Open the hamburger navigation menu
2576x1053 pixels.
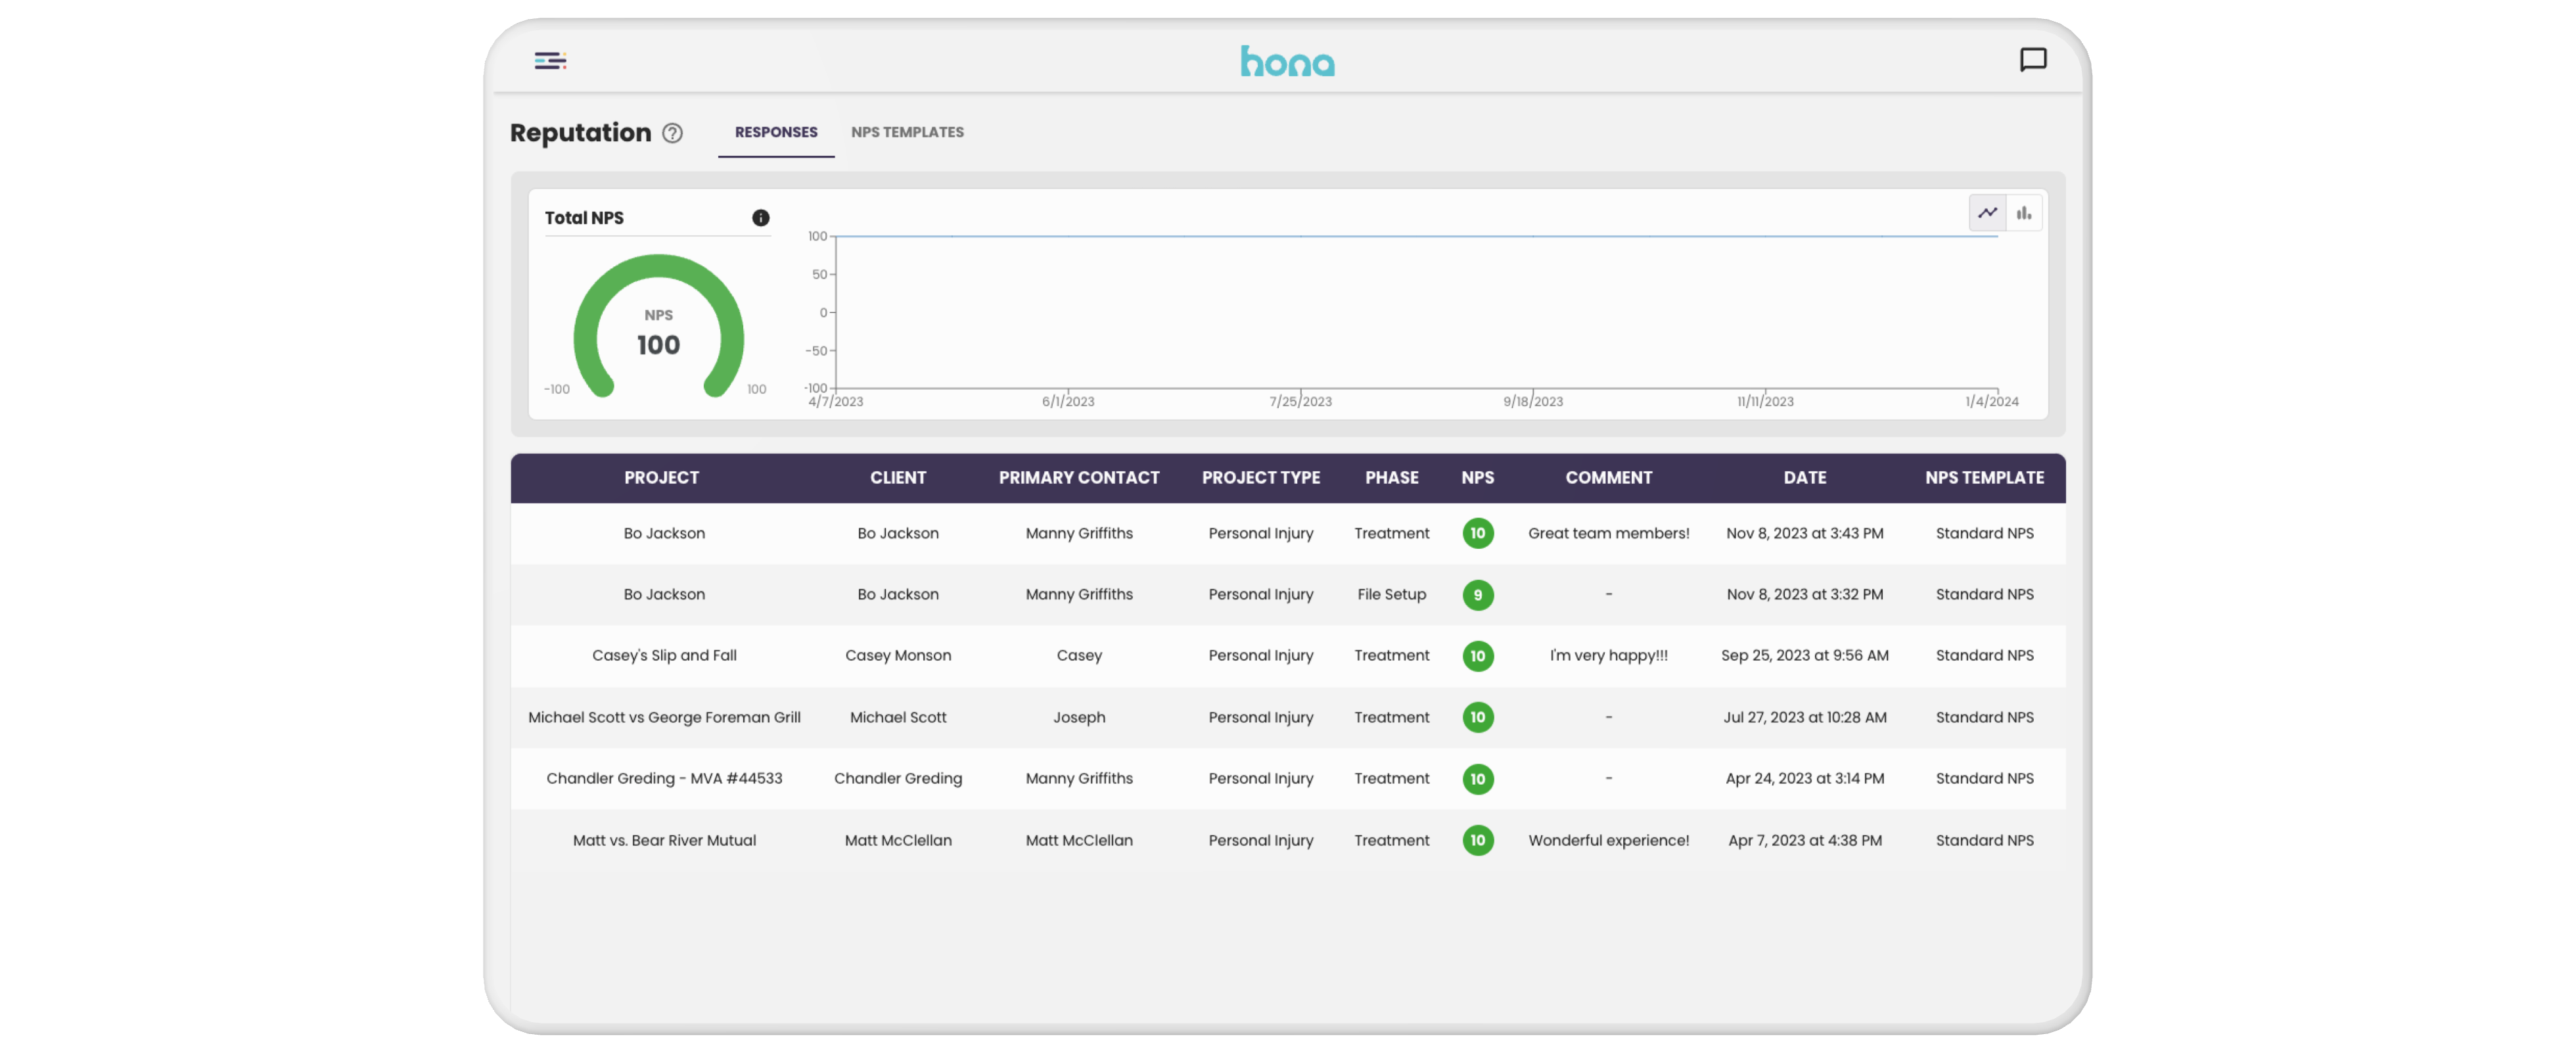coord(550,61)
